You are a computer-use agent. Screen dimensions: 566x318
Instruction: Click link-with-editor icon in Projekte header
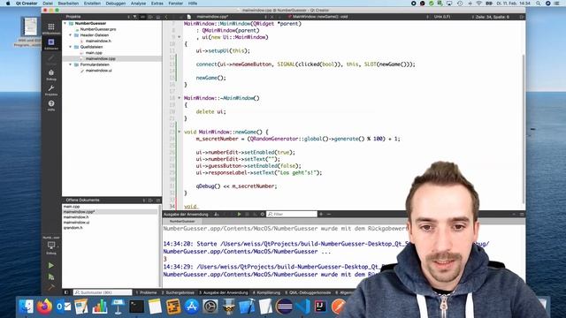pyautogui.click(x=142, y=17)
